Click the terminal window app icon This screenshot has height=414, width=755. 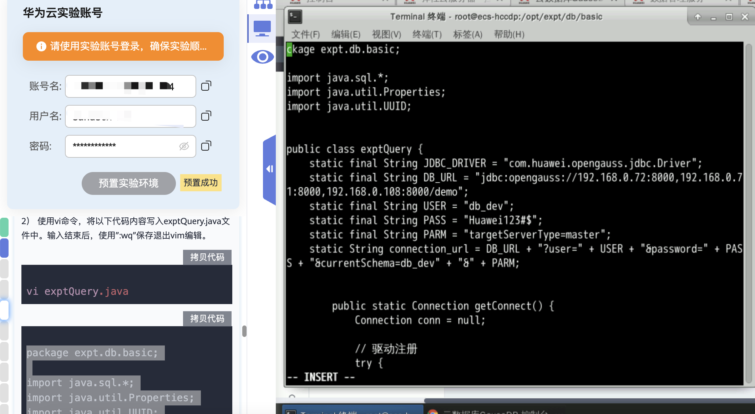295,17
